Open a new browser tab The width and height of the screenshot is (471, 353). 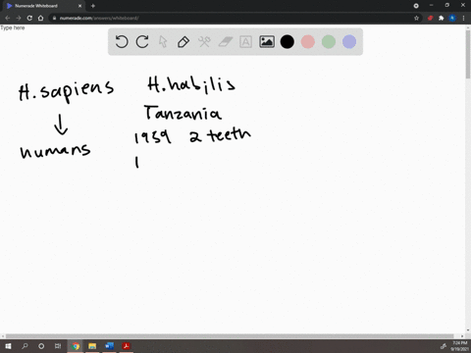click(93, 6)
